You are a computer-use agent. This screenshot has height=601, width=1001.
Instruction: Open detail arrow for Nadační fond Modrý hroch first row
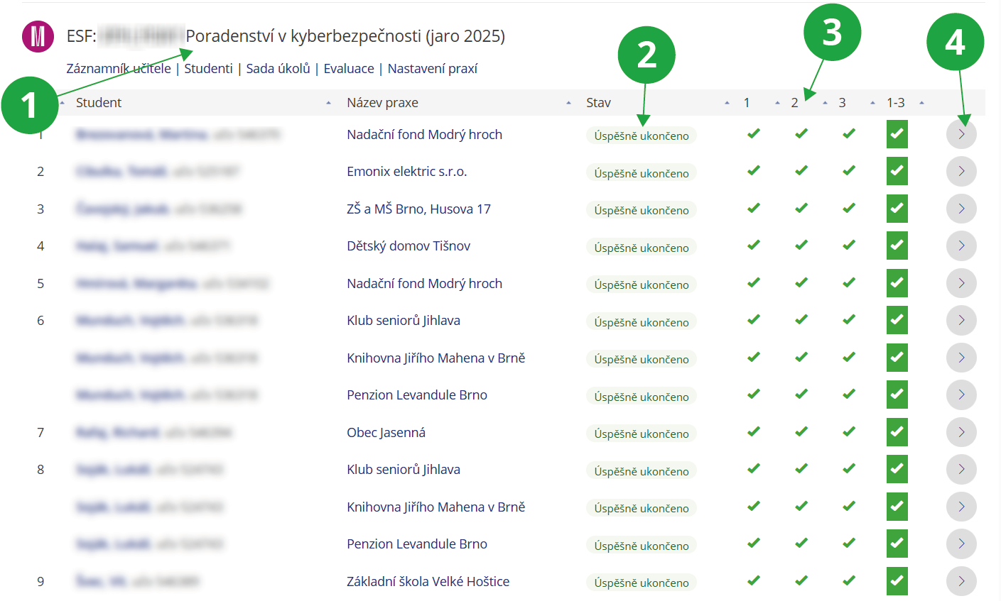(961, 135)
